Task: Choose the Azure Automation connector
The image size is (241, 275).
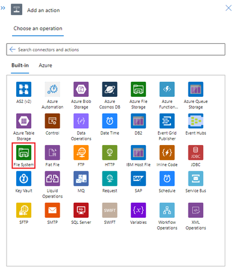Action: [52, 90]
